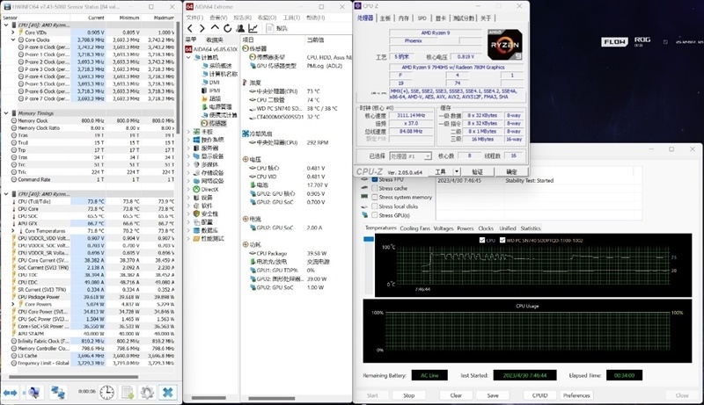Switch to the Cooling Fans tab
The height and width of the screenshot is (405, 704).
[415, 228]
